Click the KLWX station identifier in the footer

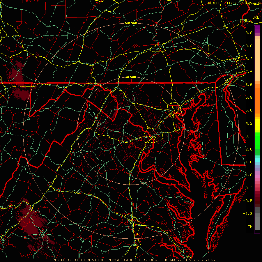coord(171,260)
